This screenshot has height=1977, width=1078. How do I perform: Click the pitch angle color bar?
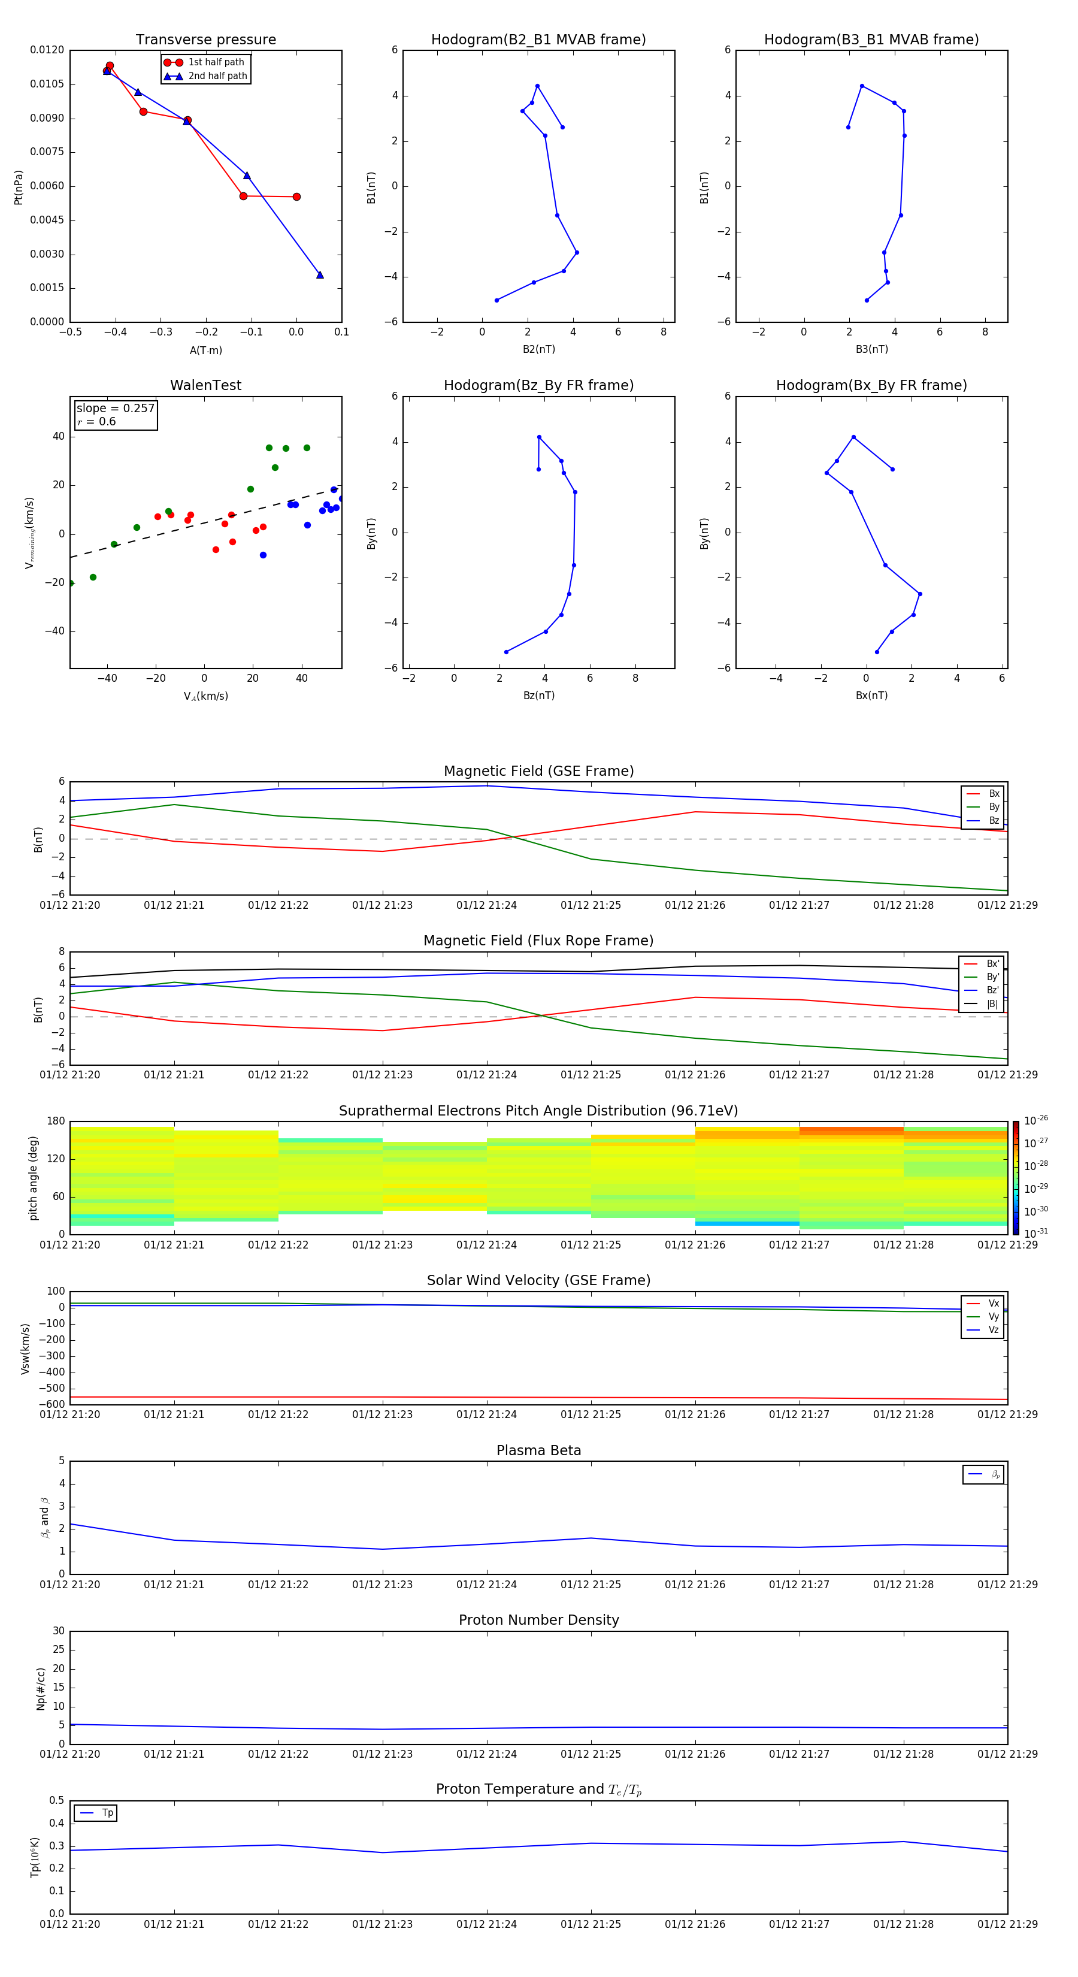point(1016,1178)
